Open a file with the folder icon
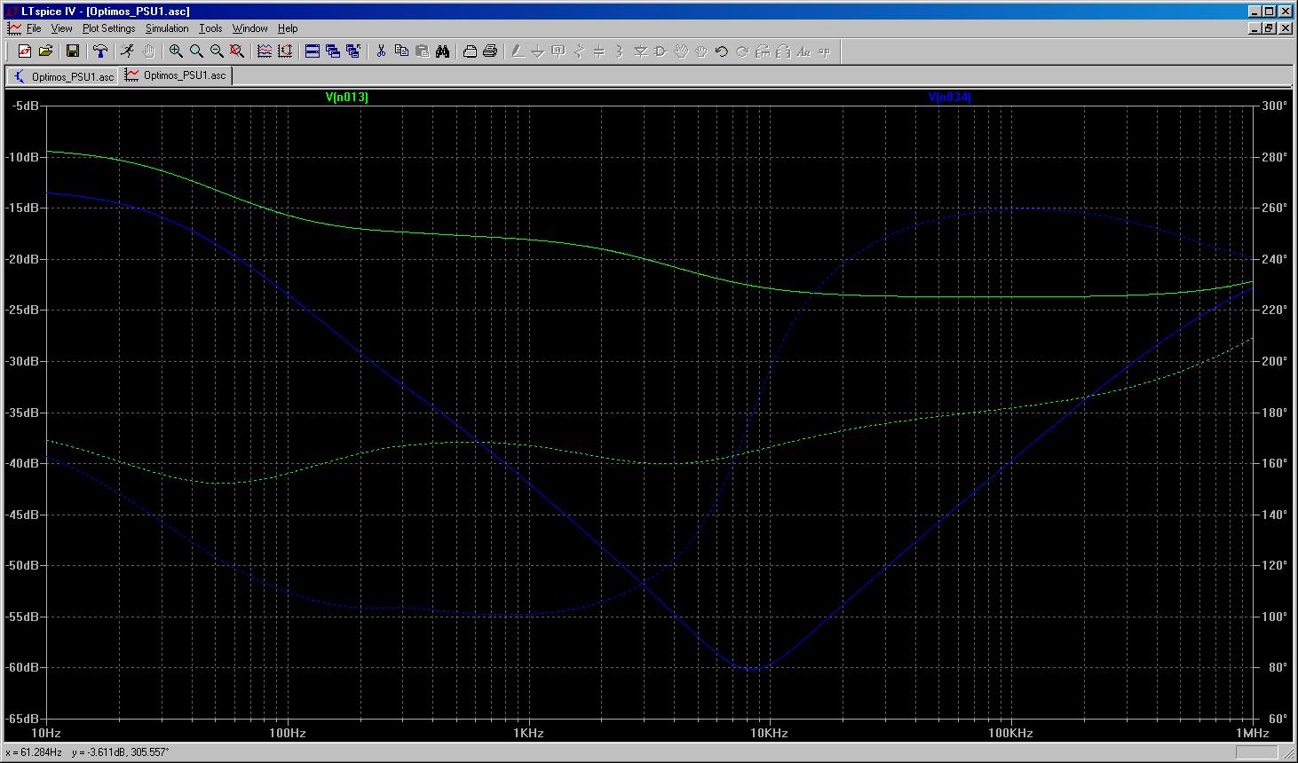The image size is (1298, 763). tap(45, 51)
